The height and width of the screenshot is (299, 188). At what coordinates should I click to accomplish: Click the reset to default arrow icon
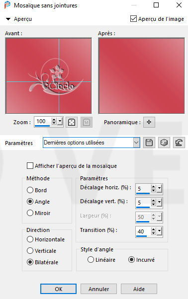(179, 143)
